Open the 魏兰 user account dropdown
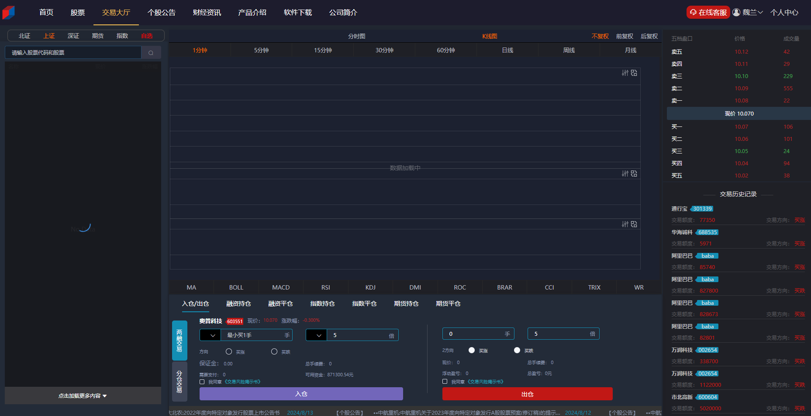The height and width of the screenshot is (416, 811). 748,12
